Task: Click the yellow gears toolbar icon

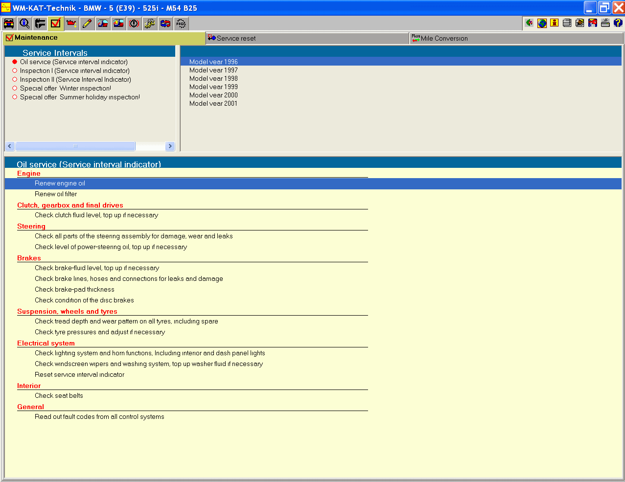Action: (150, 23)
